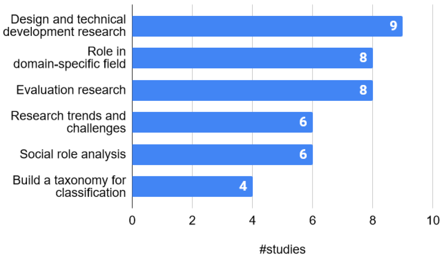
Task: Click the x-axis tick label 4
Action: point(252,220)
